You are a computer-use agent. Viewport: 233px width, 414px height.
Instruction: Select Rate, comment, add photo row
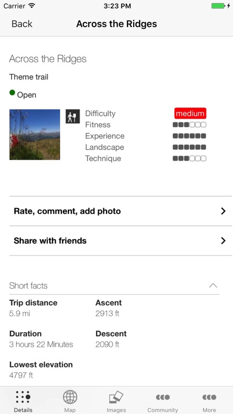(x=121, y=211)
